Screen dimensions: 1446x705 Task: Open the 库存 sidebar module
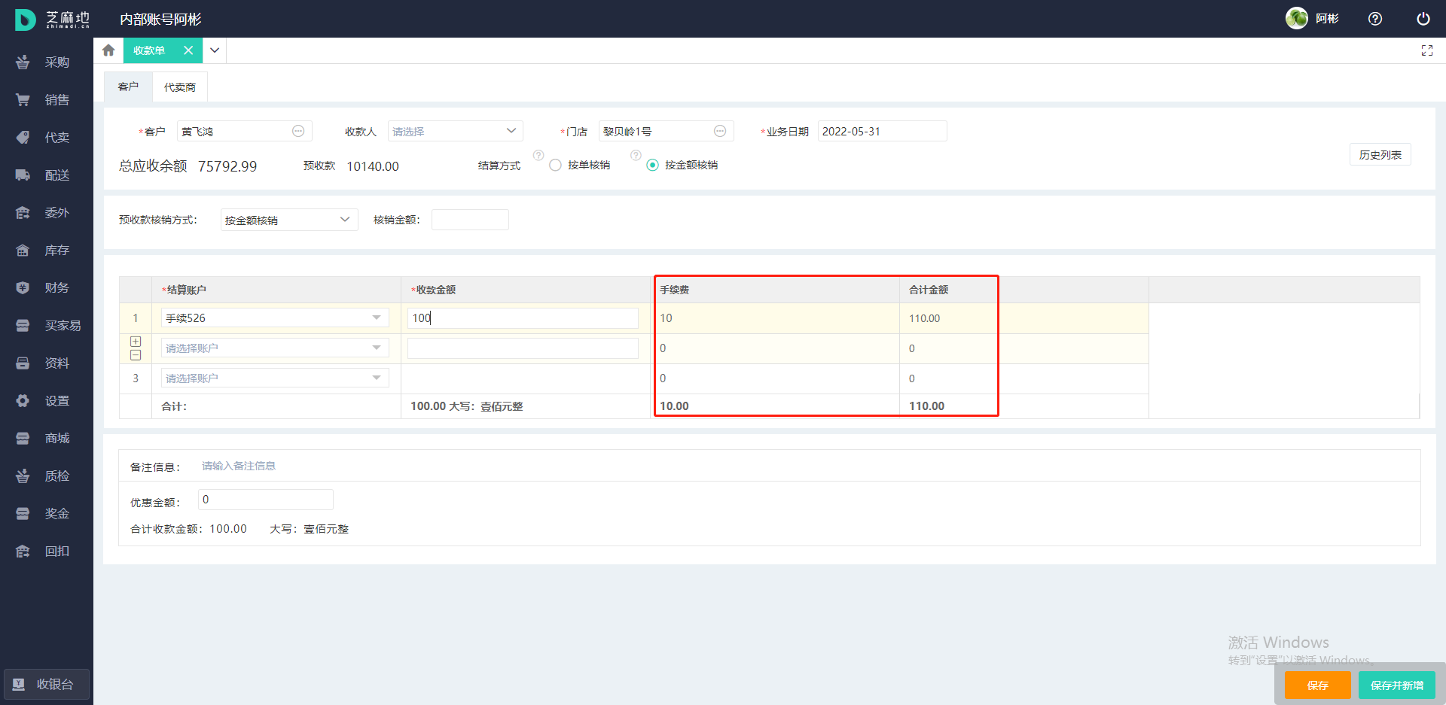pos(46,251)
